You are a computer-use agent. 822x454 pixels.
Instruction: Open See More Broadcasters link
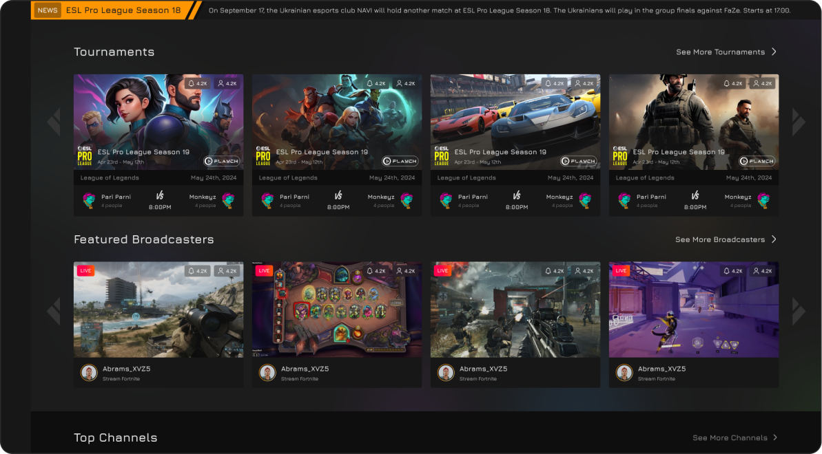[x=726, y=239]
